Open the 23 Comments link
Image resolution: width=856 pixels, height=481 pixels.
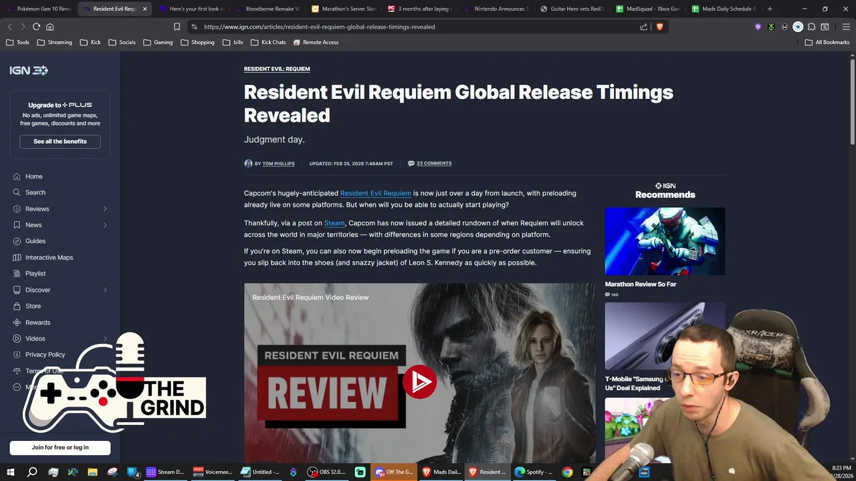click(434, 164)
